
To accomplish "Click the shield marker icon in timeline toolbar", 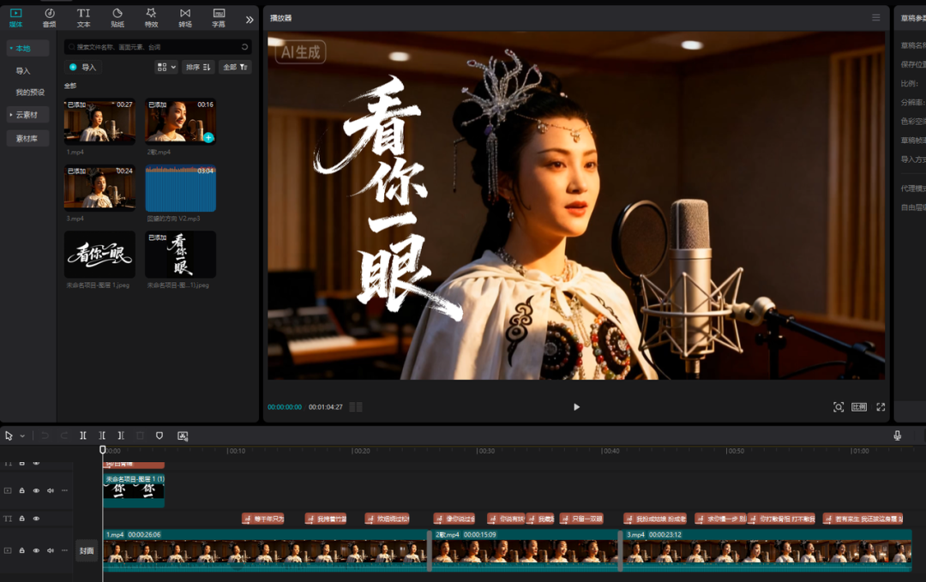I will pos(159,435).
